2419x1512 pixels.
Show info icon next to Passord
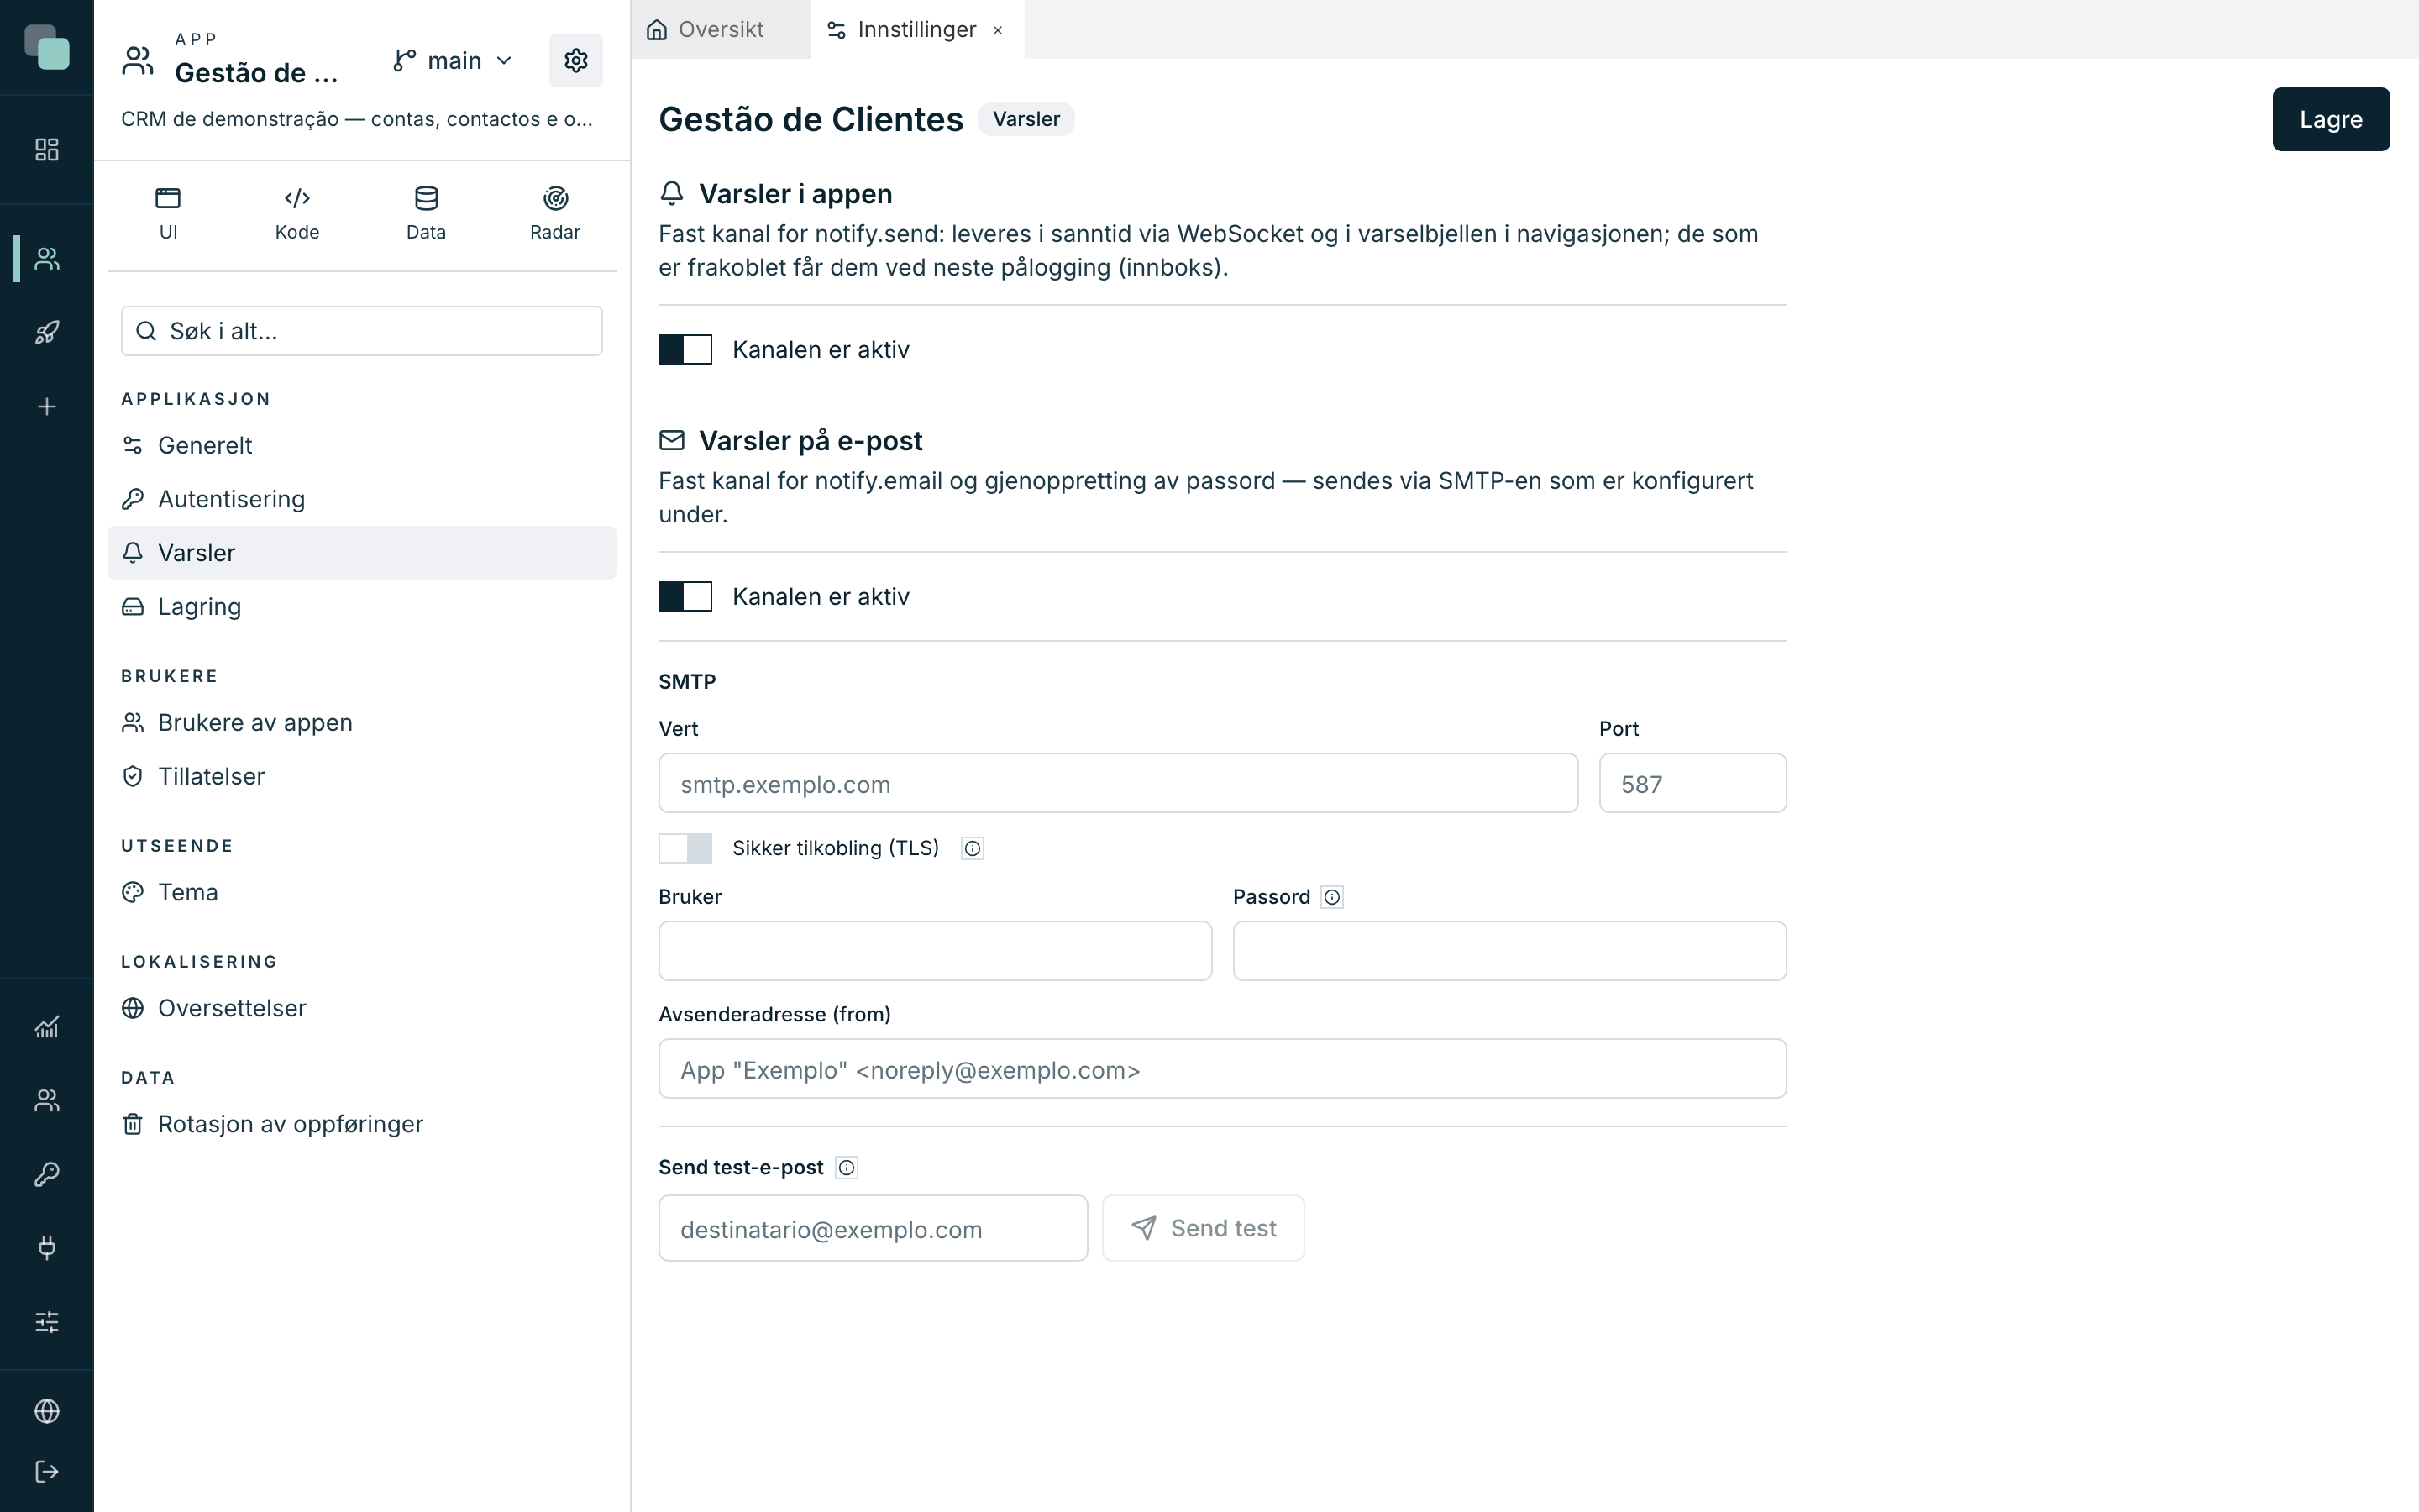(1331, 897)
